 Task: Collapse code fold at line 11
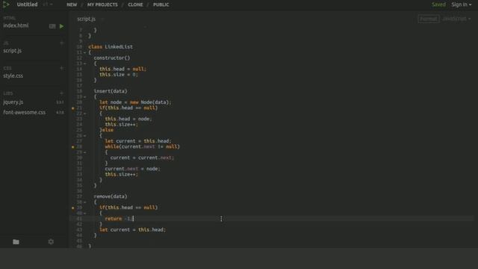click(84, 52)
